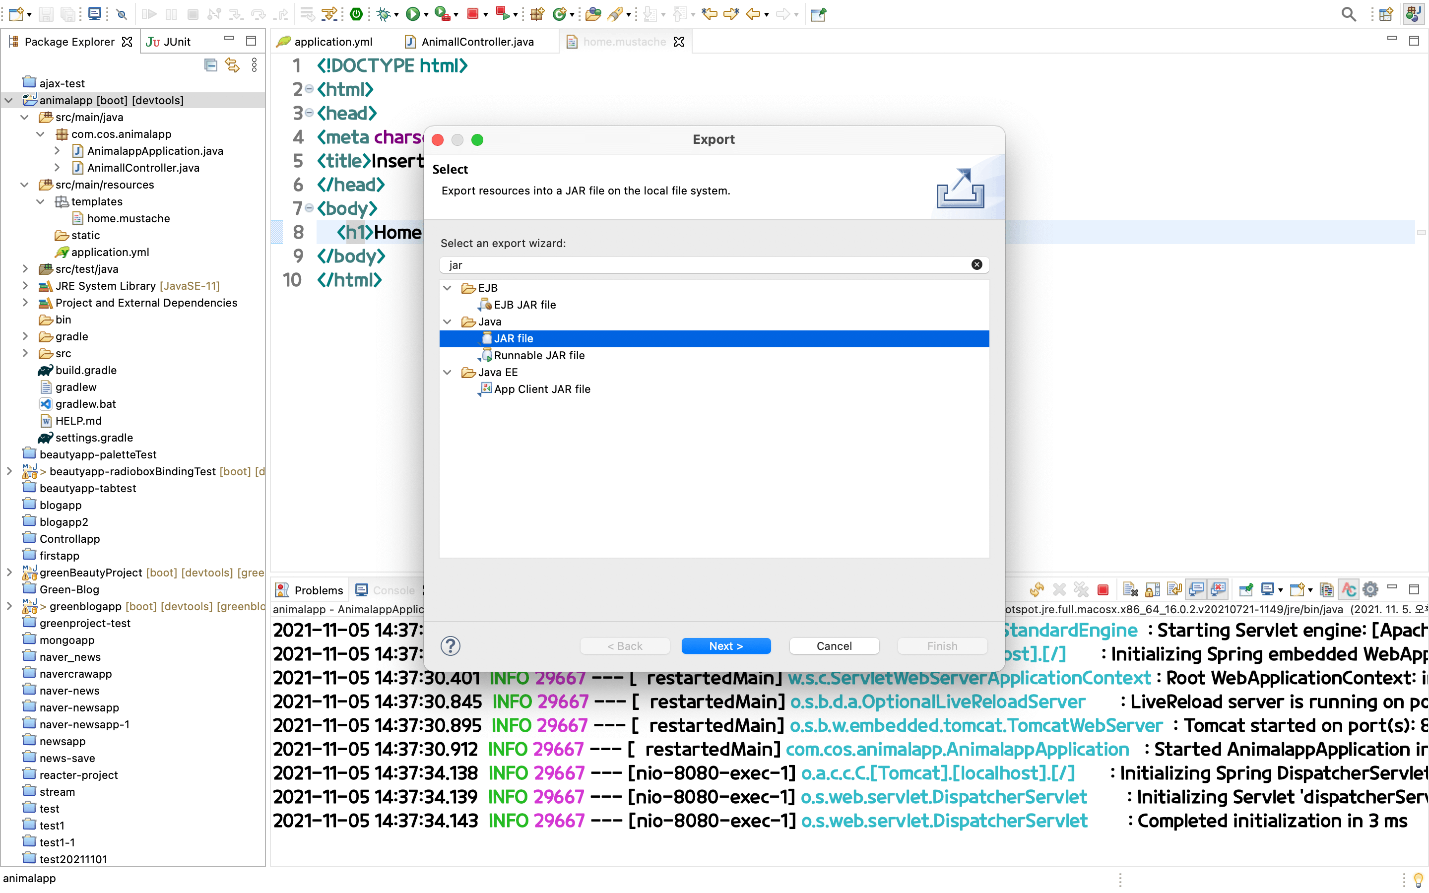The image size is (1429, 893).
Task: Open the Run button dropdown arrow
Action: tap(426, 15)
